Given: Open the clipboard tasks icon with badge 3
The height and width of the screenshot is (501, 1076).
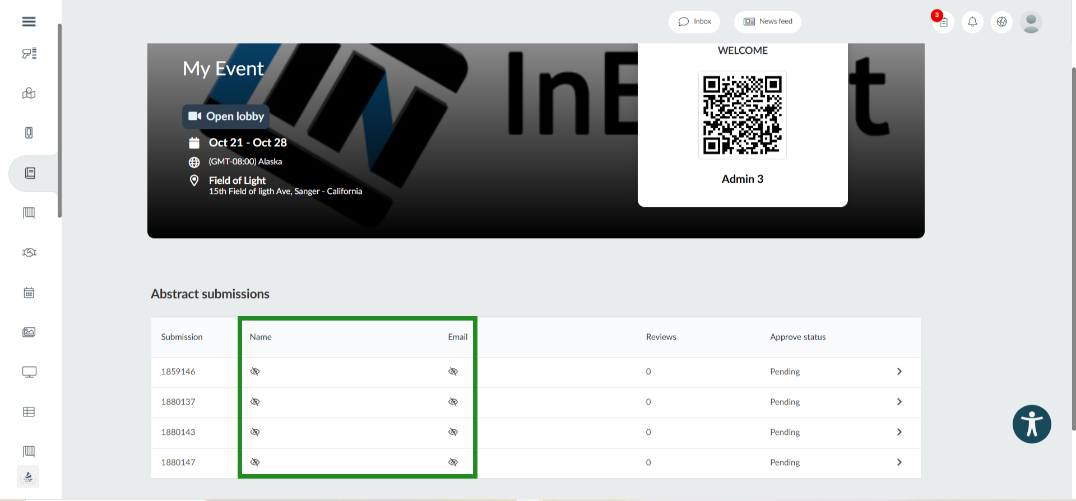Looking at the screenshot, I should (x=943, y=22).
